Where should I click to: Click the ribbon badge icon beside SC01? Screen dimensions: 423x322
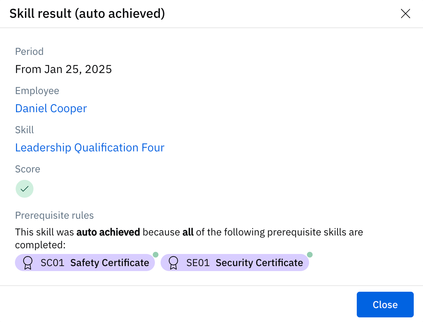click(x=27, y=263)
